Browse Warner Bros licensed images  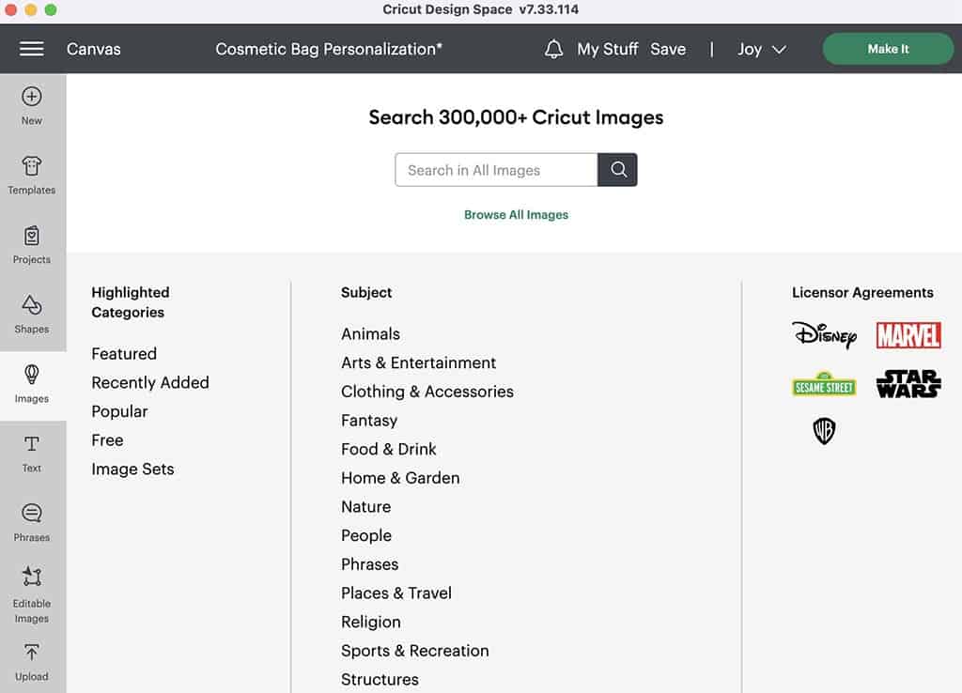[x=824, y=431]
